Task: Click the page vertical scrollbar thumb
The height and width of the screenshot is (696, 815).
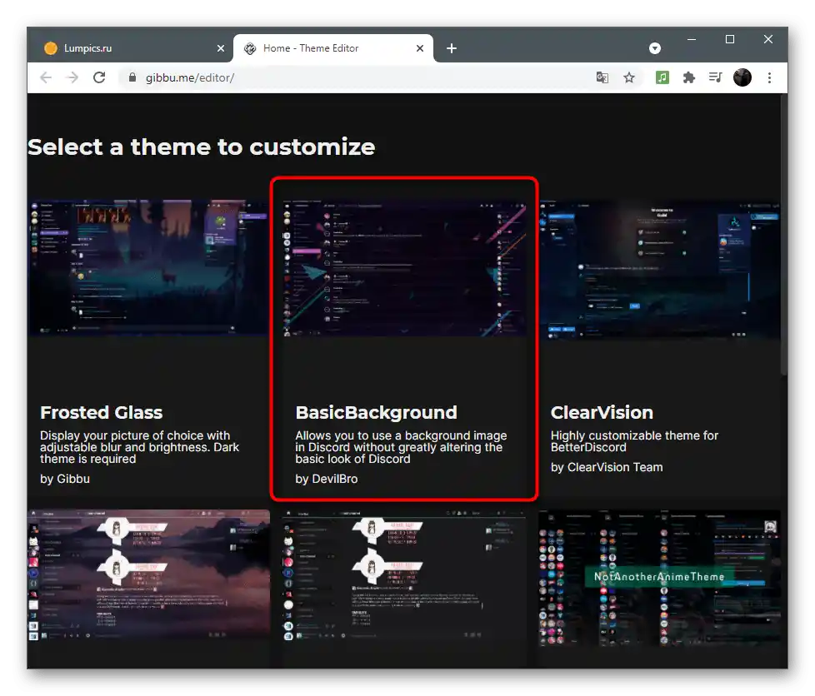Action: [x=784, y=234]
